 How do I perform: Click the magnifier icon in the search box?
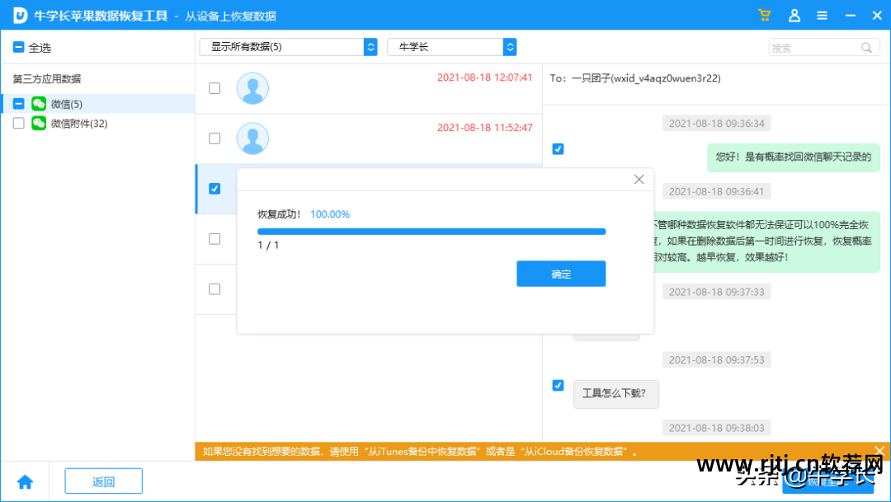(x=865, y=47)
